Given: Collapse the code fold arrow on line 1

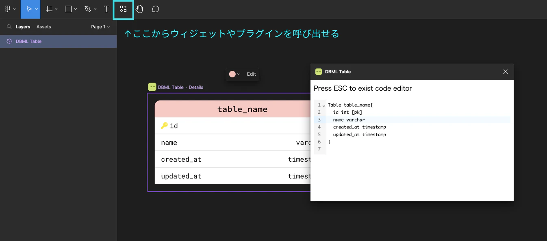Looking at the screenshot, I should (x=324, y=105).
